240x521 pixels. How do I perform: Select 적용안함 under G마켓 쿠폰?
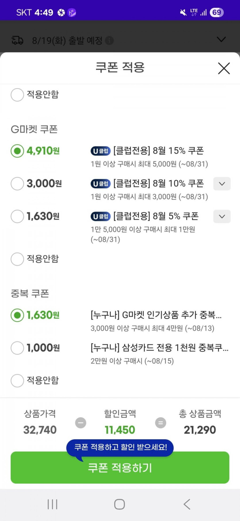(x=17, y=259)
